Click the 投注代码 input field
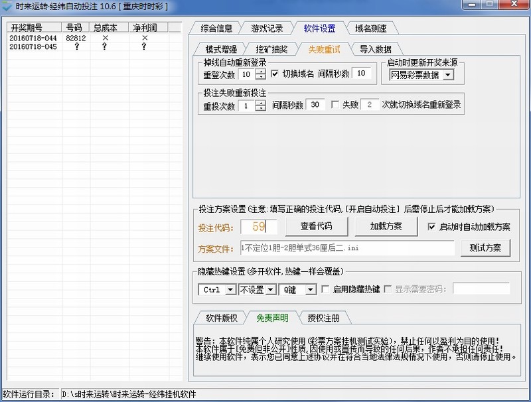The image size is (531, 402). [258, 227]
